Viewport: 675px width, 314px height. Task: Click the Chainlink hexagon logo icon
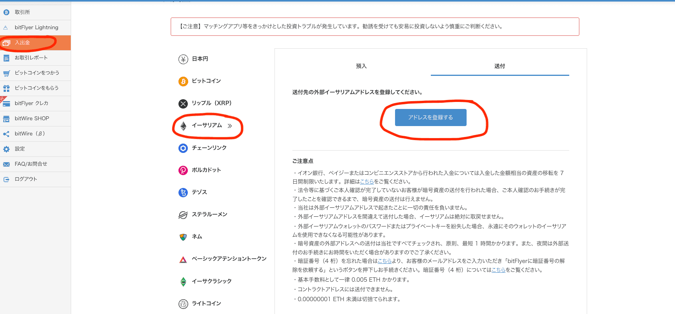click(x=183, y=148)
